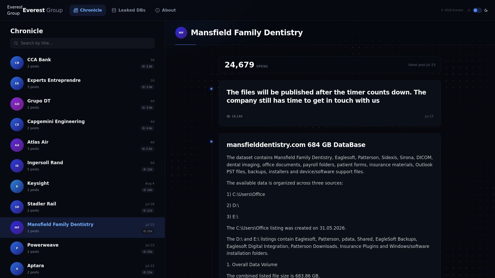This screenshot has height=278, width=495.
Task: Click the eye icon next to 18,140 views
Action: click(228, 116)
